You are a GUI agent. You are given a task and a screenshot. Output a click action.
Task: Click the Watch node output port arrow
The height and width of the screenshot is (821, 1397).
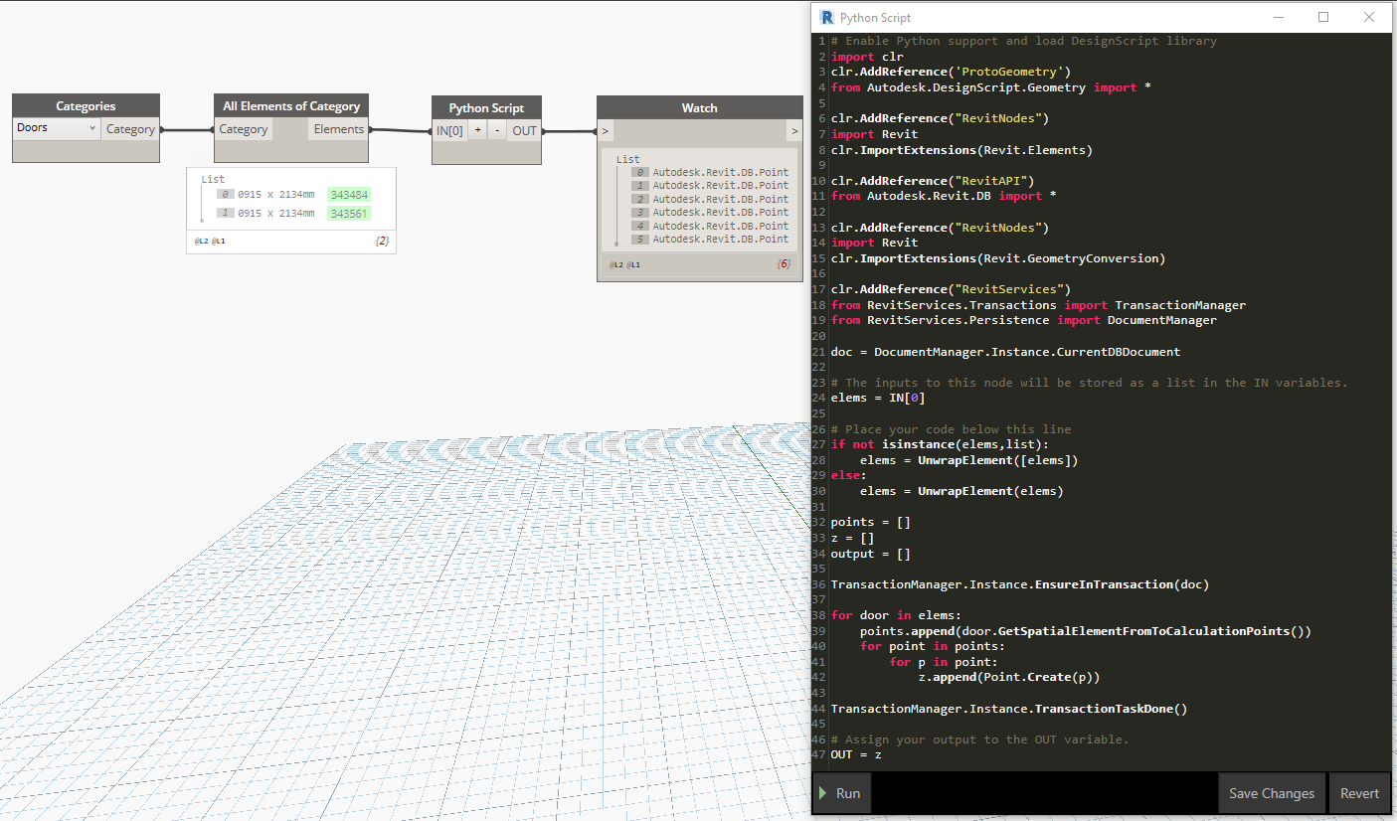793,131
